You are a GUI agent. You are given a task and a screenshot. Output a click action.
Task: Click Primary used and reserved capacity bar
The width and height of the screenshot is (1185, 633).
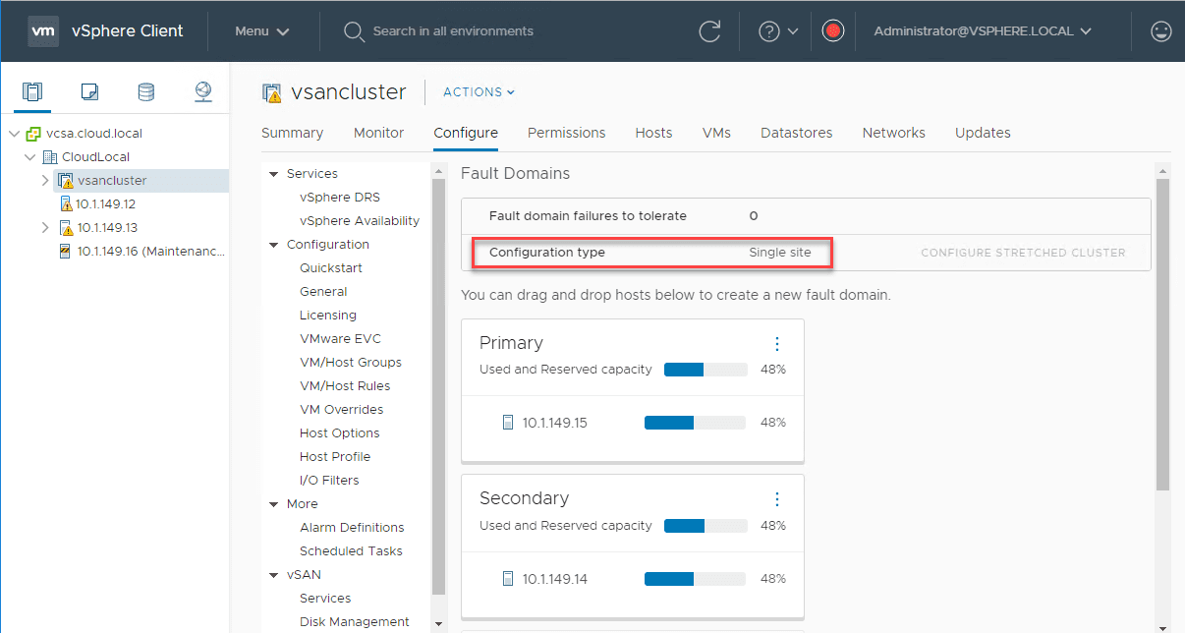pos(705,370)
